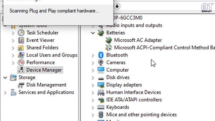The width and height of the screenshot is (215, 121).
Task: Expand the Computer category
Action: pos(93,70)
